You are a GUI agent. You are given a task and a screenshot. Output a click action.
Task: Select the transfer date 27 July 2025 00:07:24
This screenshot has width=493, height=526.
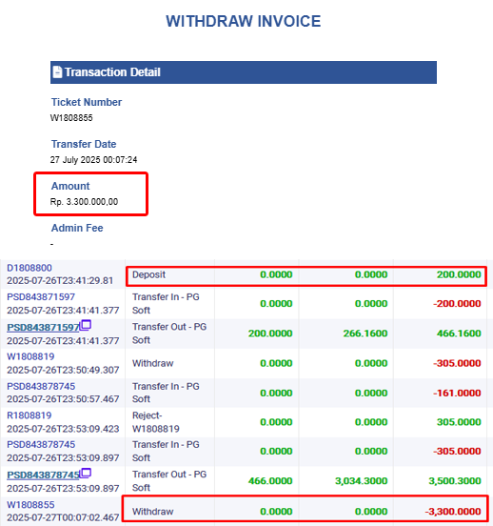tap(93, 160)
